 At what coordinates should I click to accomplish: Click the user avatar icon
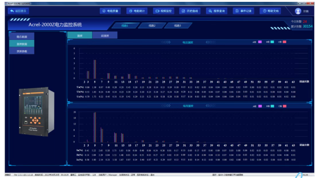[298, 11]
